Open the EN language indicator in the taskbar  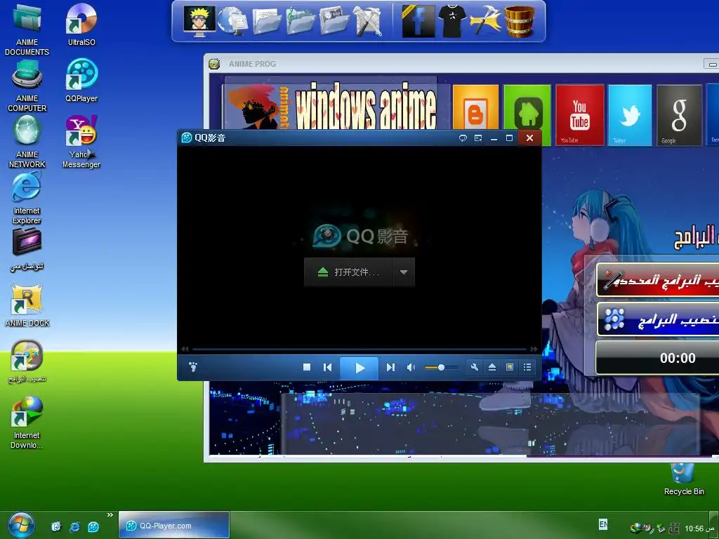pyautogui.click(x=603, y=524)
